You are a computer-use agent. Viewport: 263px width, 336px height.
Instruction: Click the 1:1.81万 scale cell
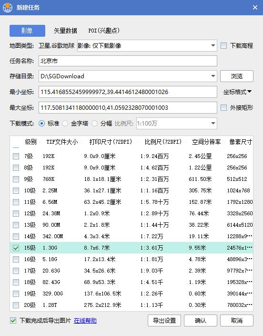[152, 259]
